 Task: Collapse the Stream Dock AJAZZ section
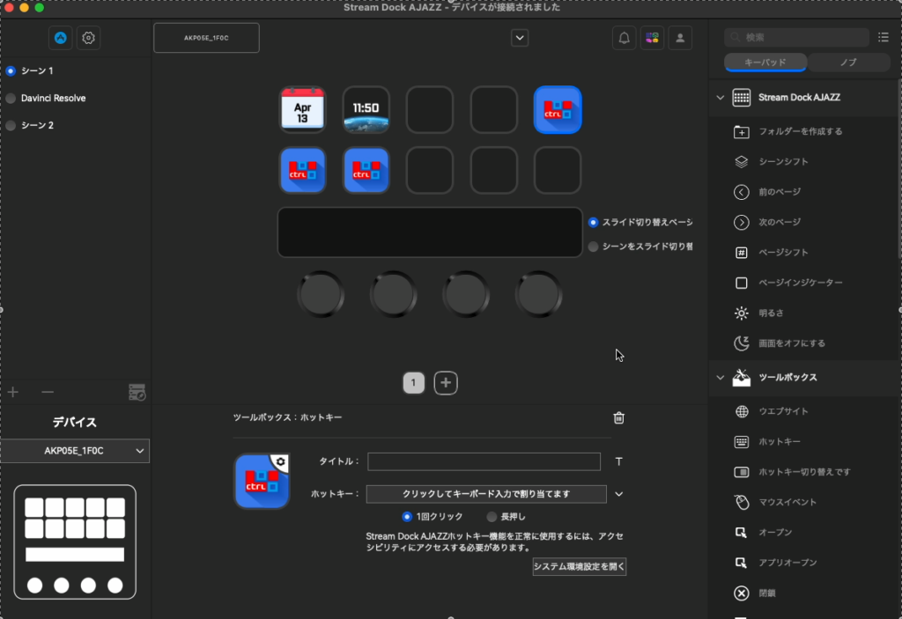[x=721, y=97]
